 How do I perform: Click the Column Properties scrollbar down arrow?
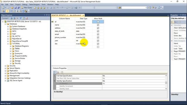tap(166, 89)
